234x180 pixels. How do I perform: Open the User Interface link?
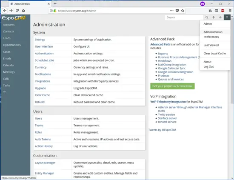[44, 46]
